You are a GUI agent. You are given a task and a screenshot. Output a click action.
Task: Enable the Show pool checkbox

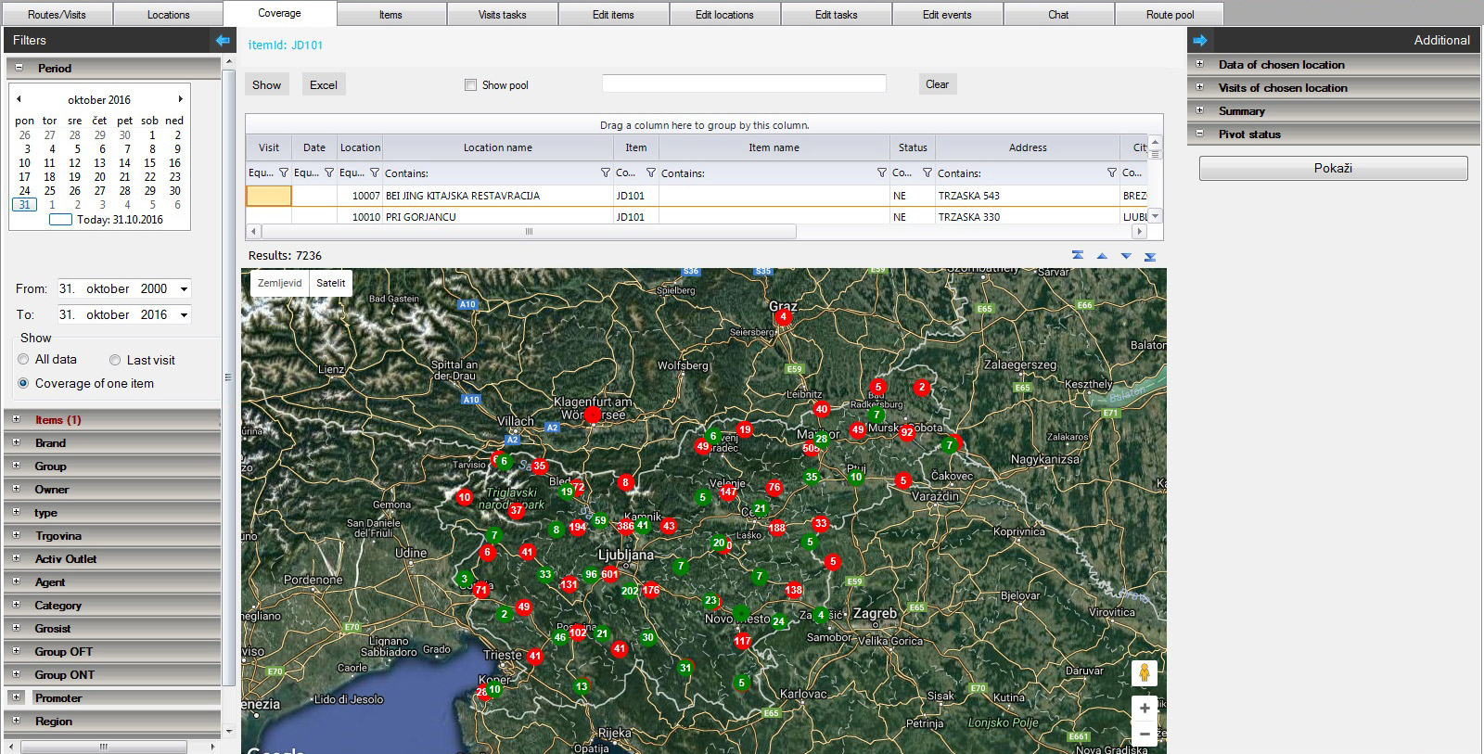pyautogui.click(x=470, y=85)
